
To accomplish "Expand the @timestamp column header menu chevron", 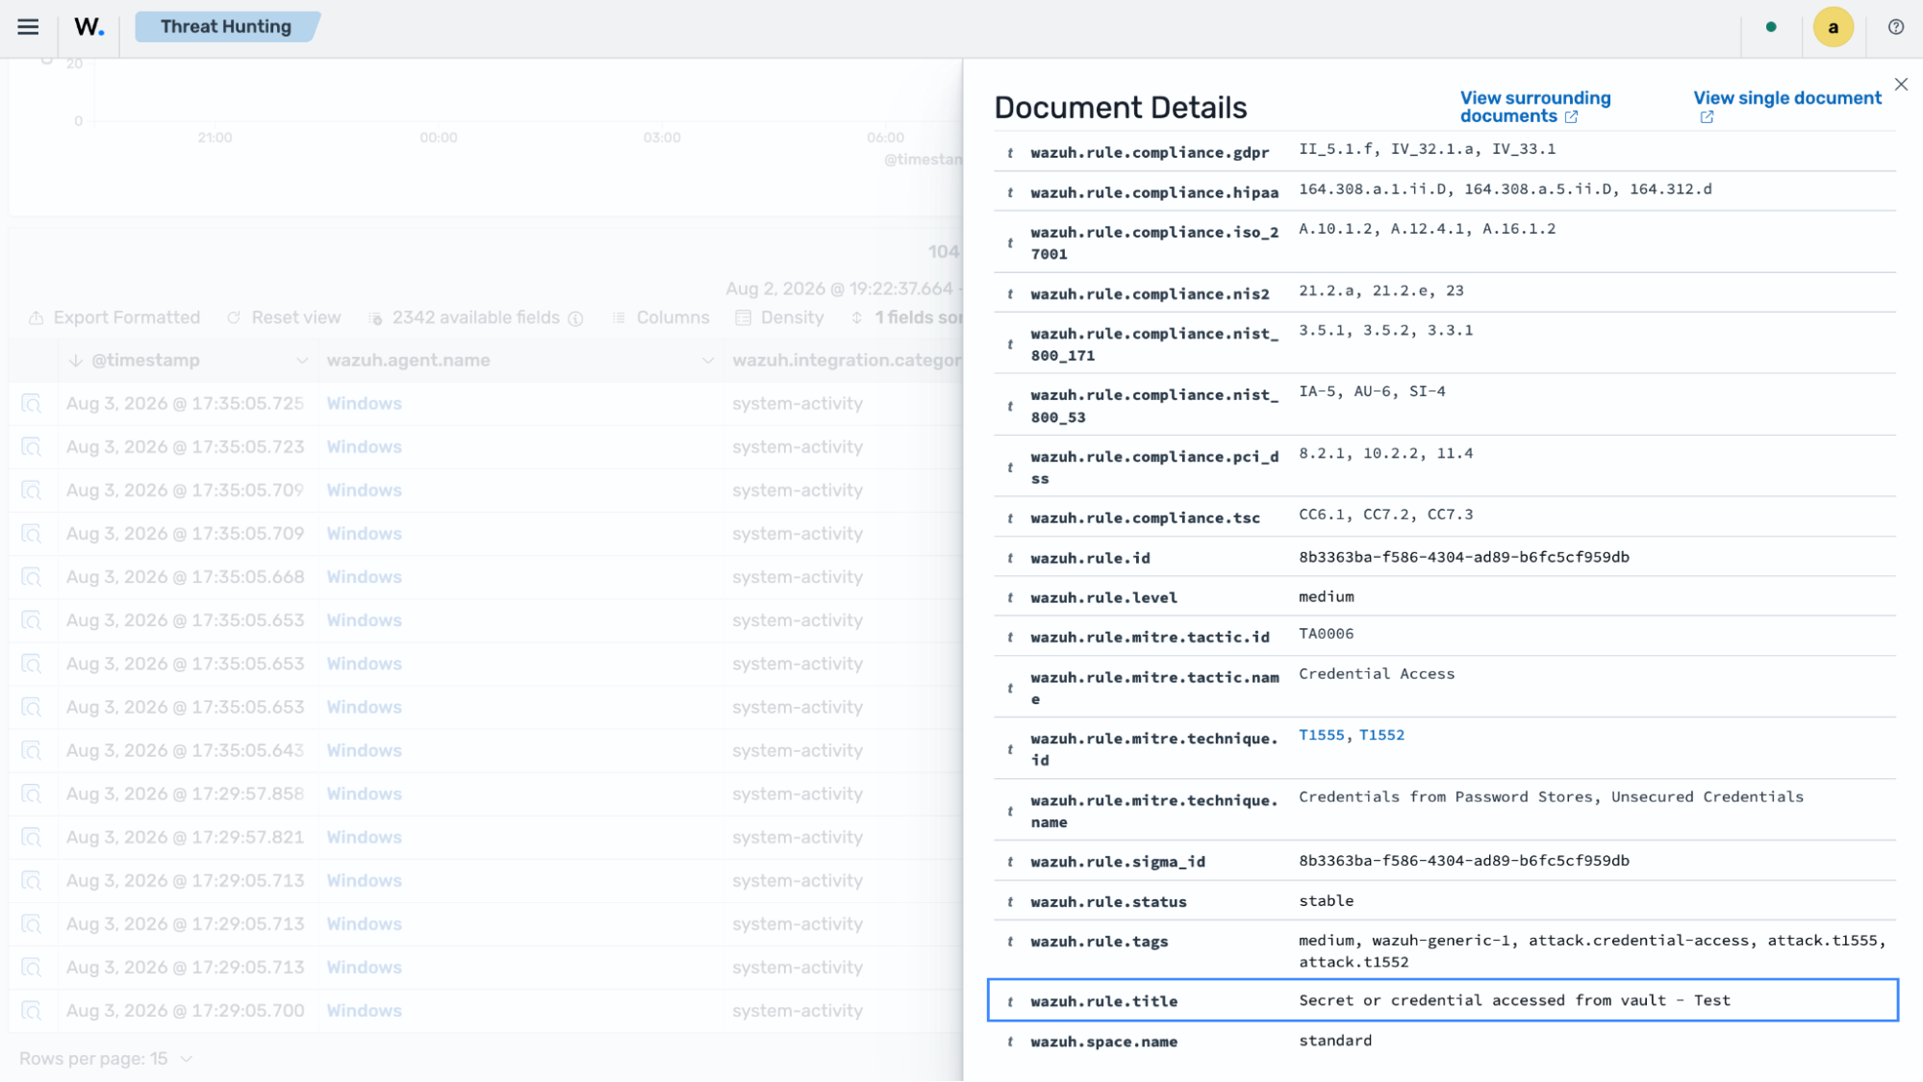I will 301,361.
